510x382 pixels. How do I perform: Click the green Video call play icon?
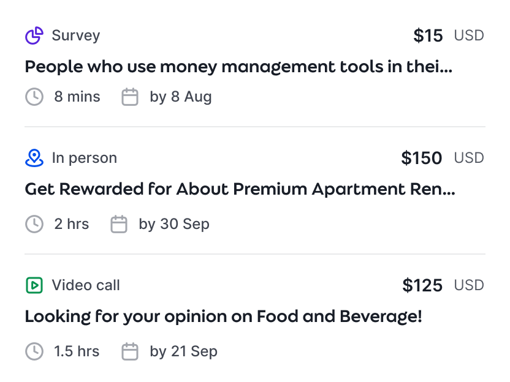(34, 285)
